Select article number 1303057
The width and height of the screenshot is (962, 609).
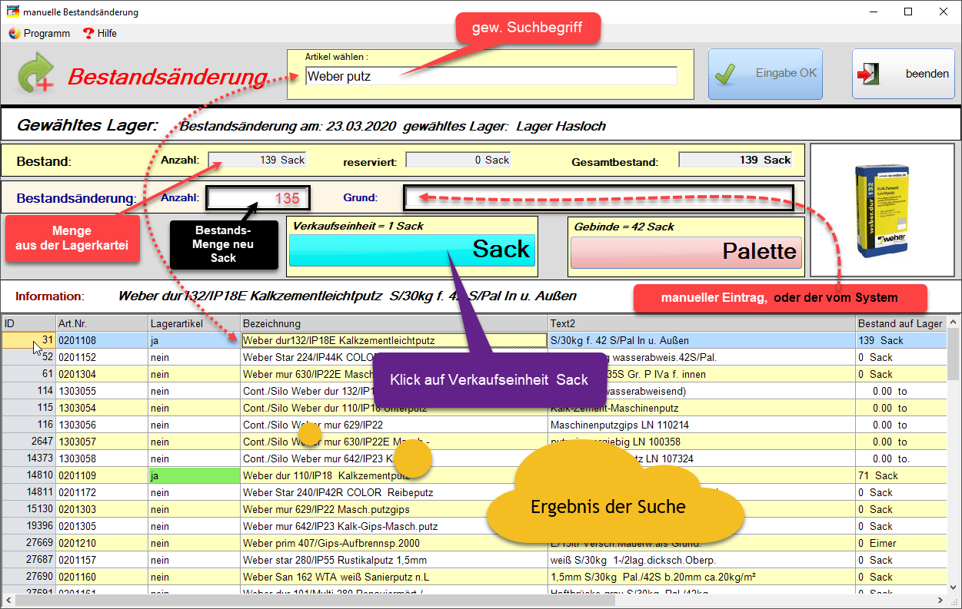(x=102, y=442)
